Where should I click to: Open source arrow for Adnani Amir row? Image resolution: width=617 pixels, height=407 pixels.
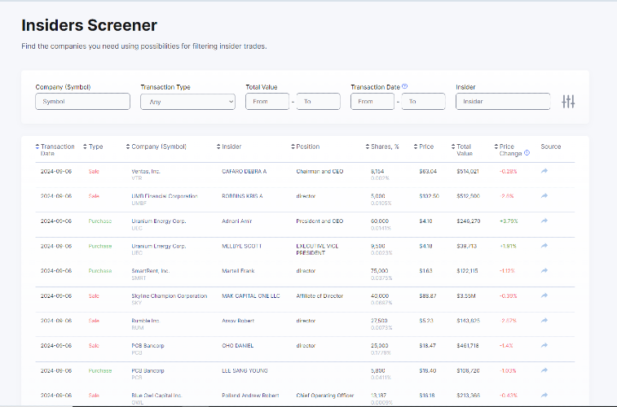[544, 221]
